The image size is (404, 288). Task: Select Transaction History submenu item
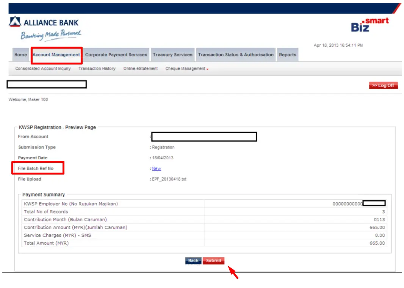[97, 69]
